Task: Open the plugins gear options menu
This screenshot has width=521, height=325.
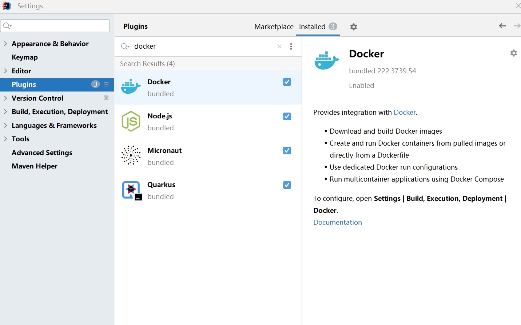Action: coord(353,27)
